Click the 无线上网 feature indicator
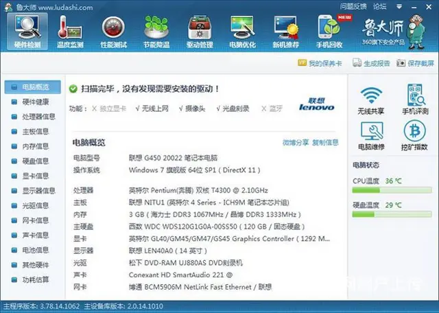 (x=152, y=108)
